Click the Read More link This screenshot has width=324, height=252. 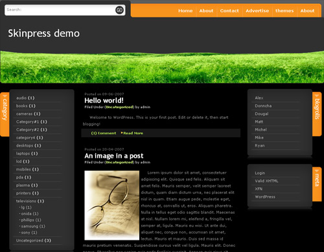point(133,133)
